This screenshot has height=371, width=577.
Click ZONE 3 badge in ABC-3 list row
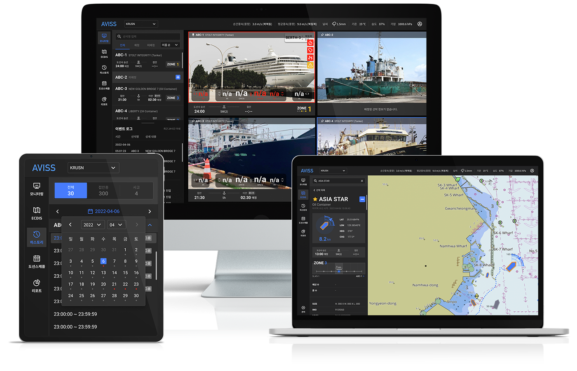(173, 98)
